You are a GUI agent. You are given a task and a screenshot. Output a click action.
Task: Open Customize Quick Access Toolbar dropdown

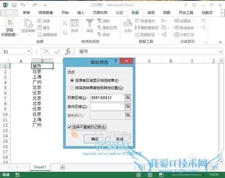click(x=45, y=5)
